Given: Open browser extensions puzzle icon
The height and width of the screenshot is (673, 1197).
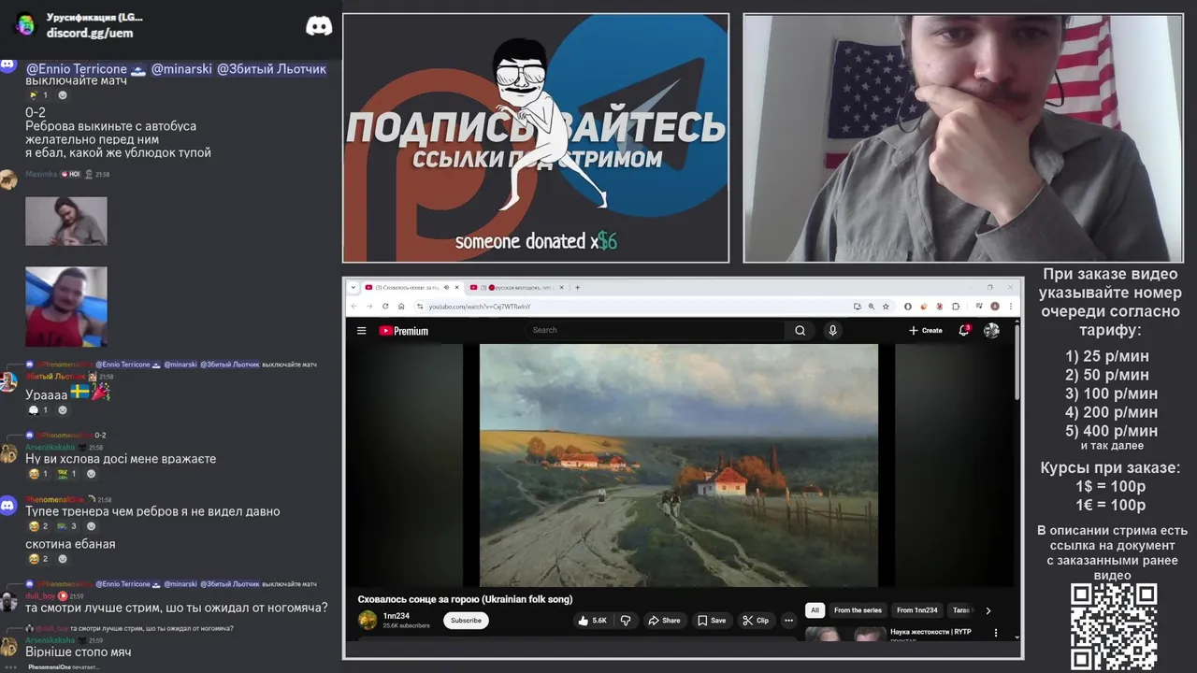Looking at the screenshot, I should pos(956,307).
